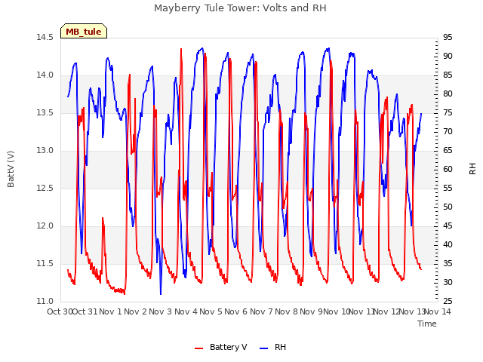483x362 pixels.
Task: Click the 90 tick label on right axis
Action: pos(448,57)
